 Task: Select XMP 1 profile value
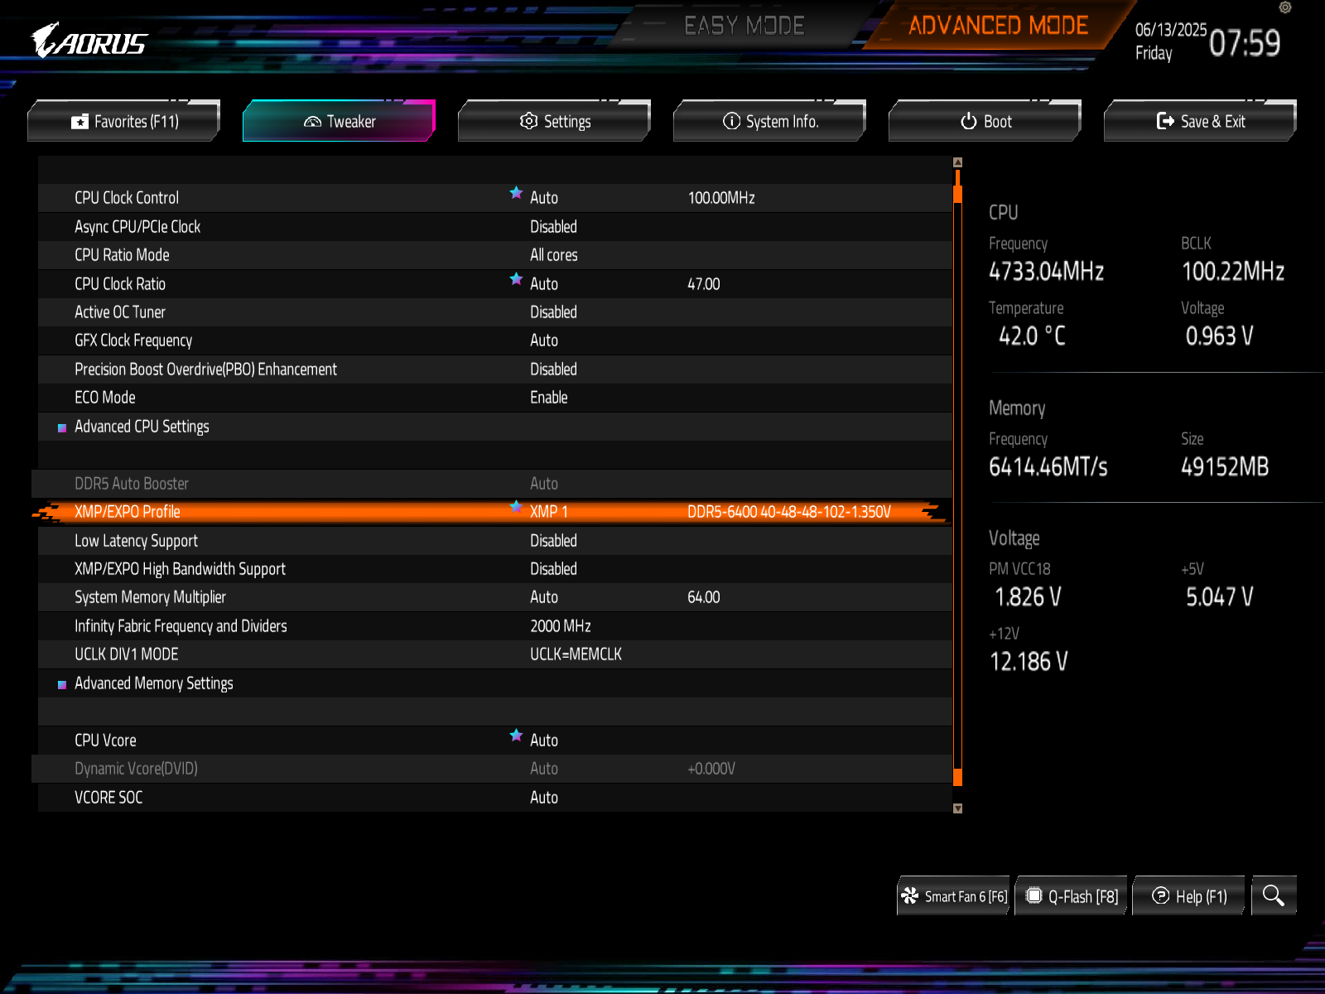pyautogui.click(x=549, y=512)
